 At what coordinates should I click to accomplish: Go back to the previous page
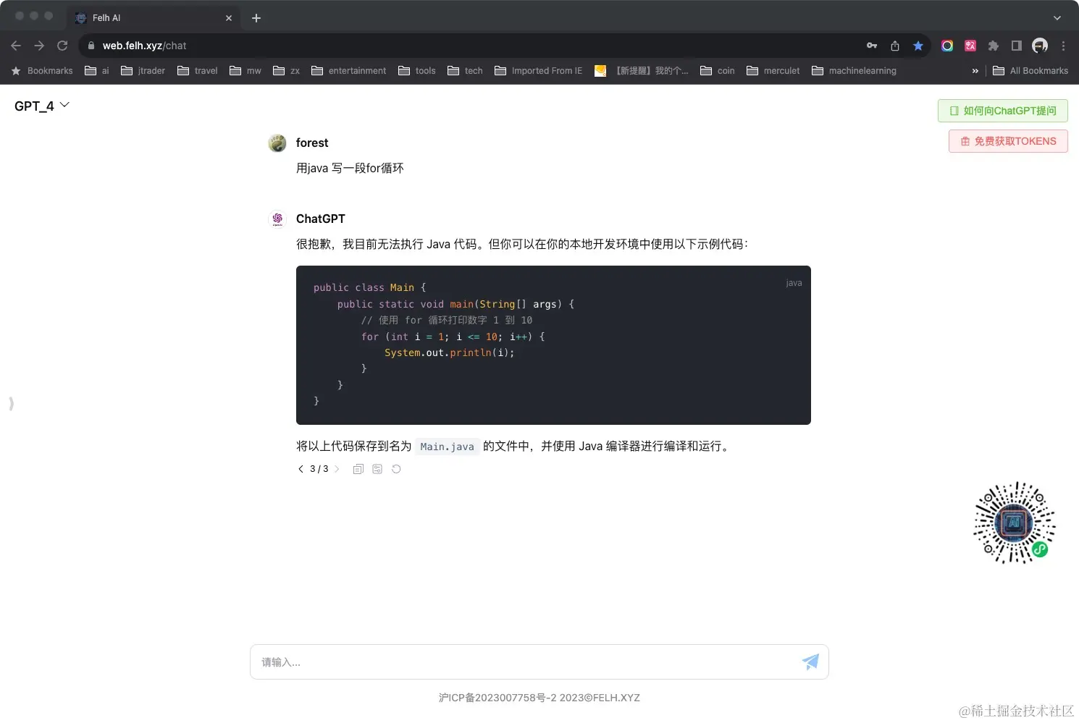[x=16, y=46]
